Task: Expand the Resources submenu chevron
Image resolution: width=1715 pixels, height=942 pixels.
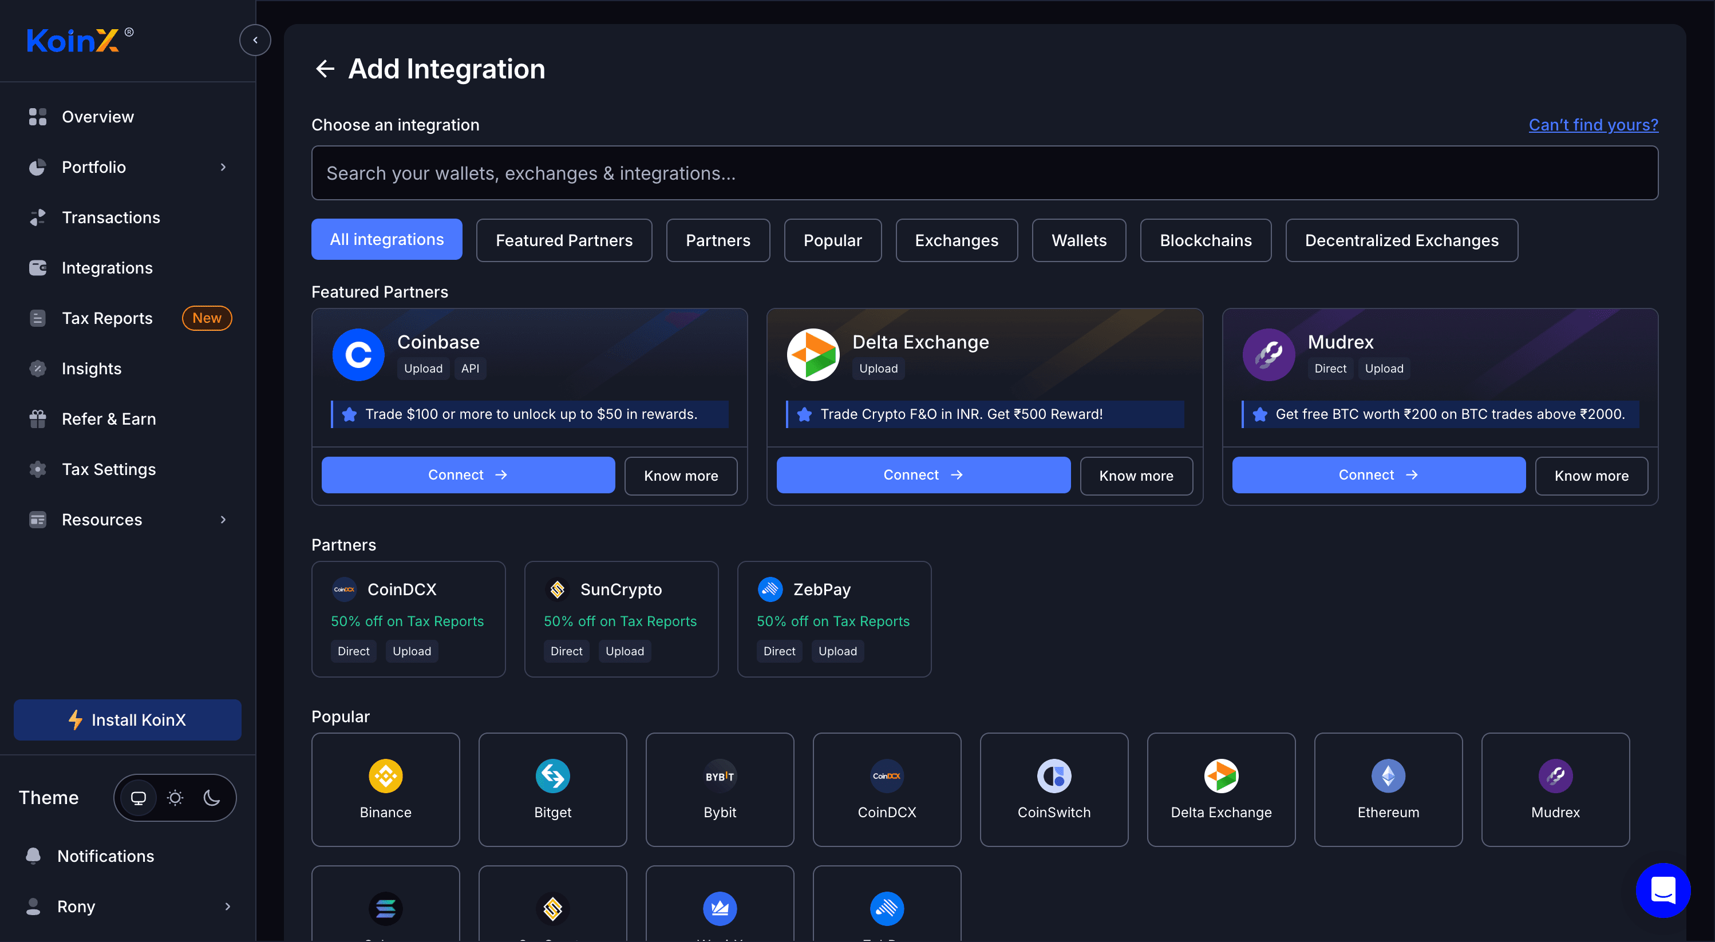Action: [x=223, y=519]
